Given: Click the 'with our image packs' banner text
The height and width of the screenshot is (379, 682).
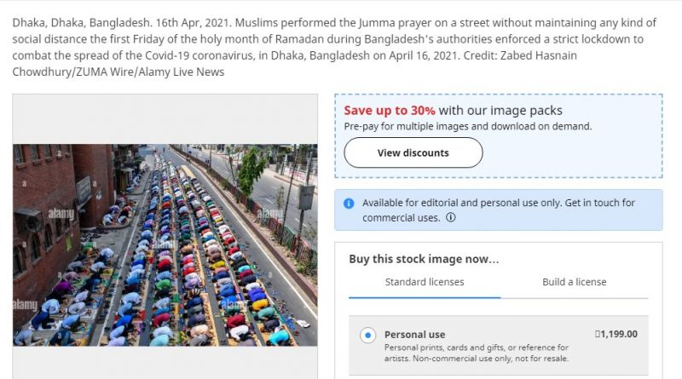Looking at the screenshot, I should (500, 111).
